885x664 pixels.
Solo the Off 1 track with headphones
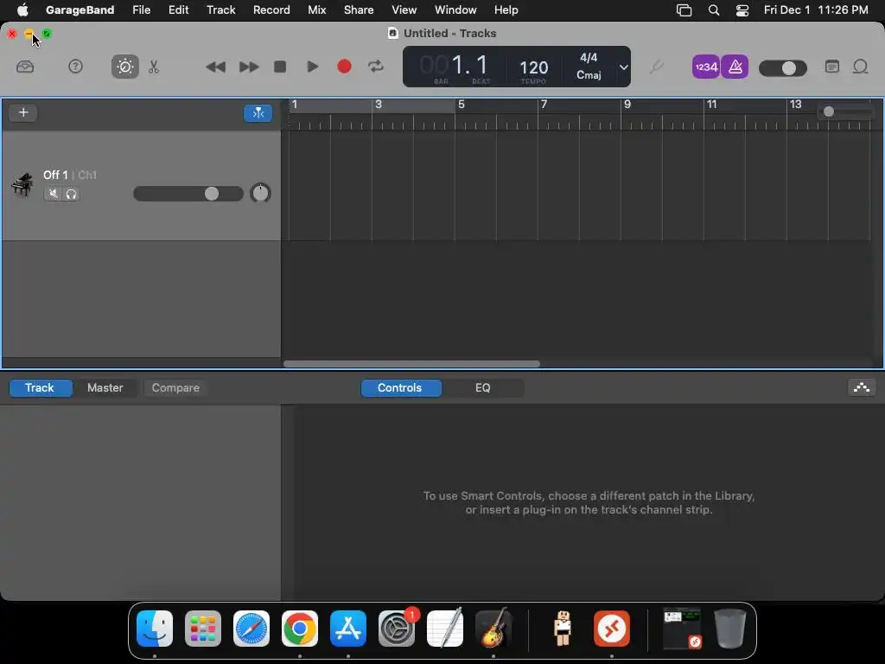click(x=71, y=194)
